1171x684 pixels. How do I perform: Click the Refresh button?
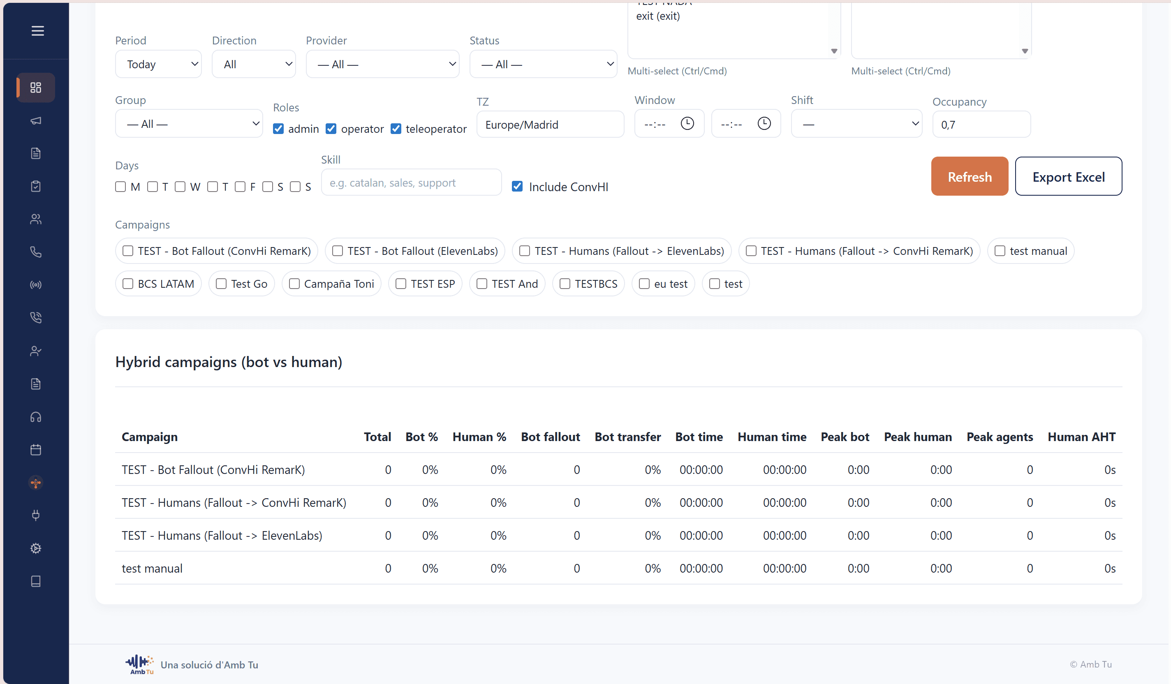(x=970, y=177)
